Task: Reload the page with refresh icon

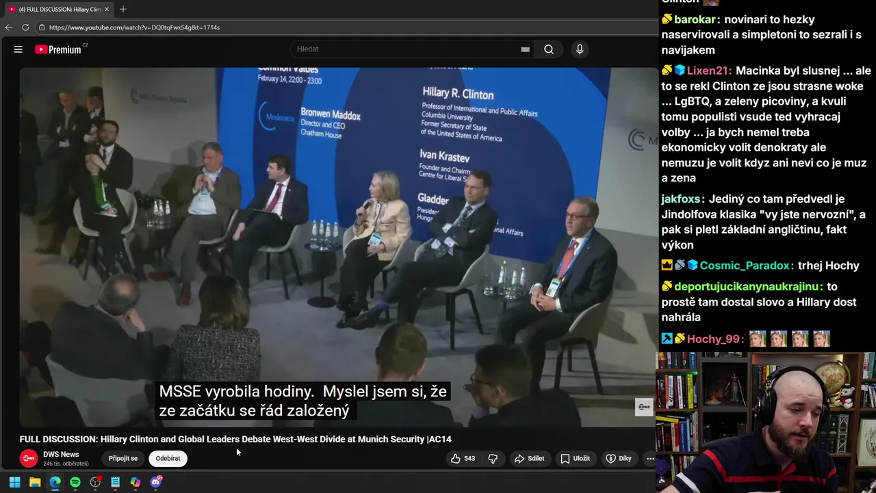Action: click(25, 27)
